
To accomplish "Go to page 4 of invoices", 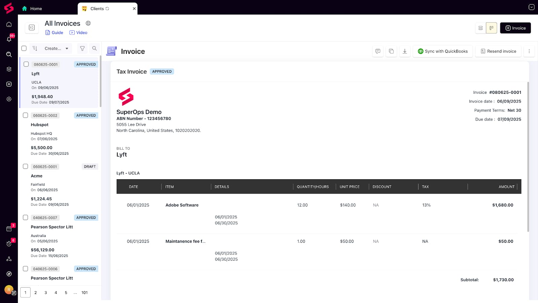I will pyautogui.click(x=56, y=293).
